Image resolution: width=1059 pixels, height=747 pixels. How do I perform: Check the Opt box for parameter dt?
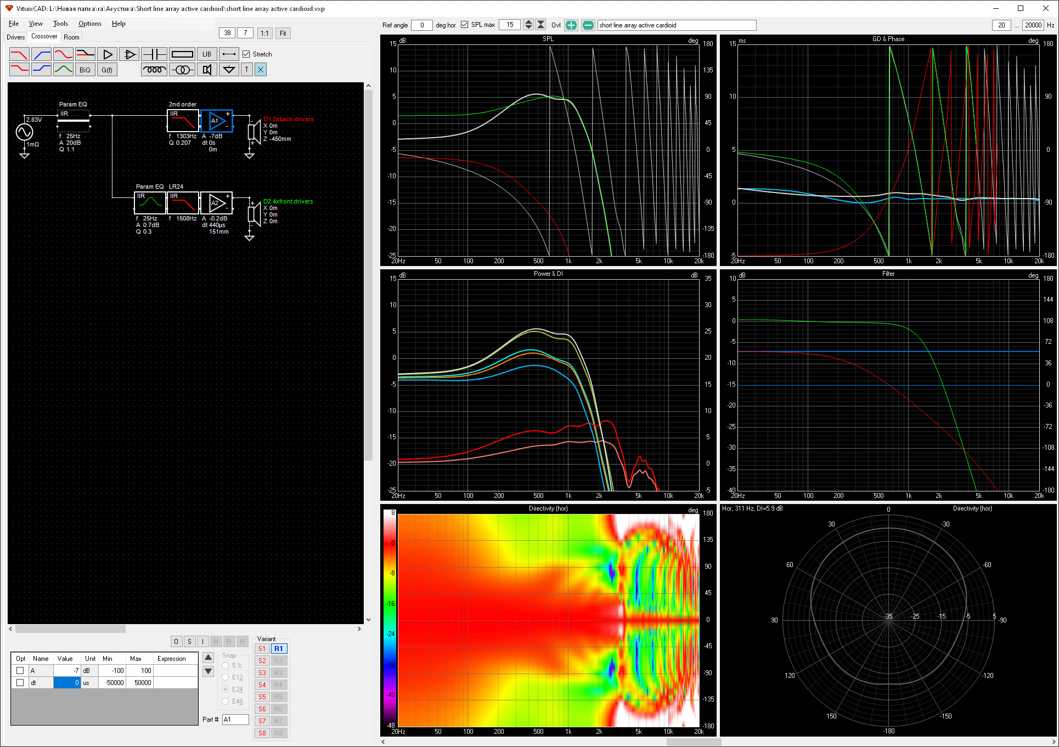[x=20, y=682]
